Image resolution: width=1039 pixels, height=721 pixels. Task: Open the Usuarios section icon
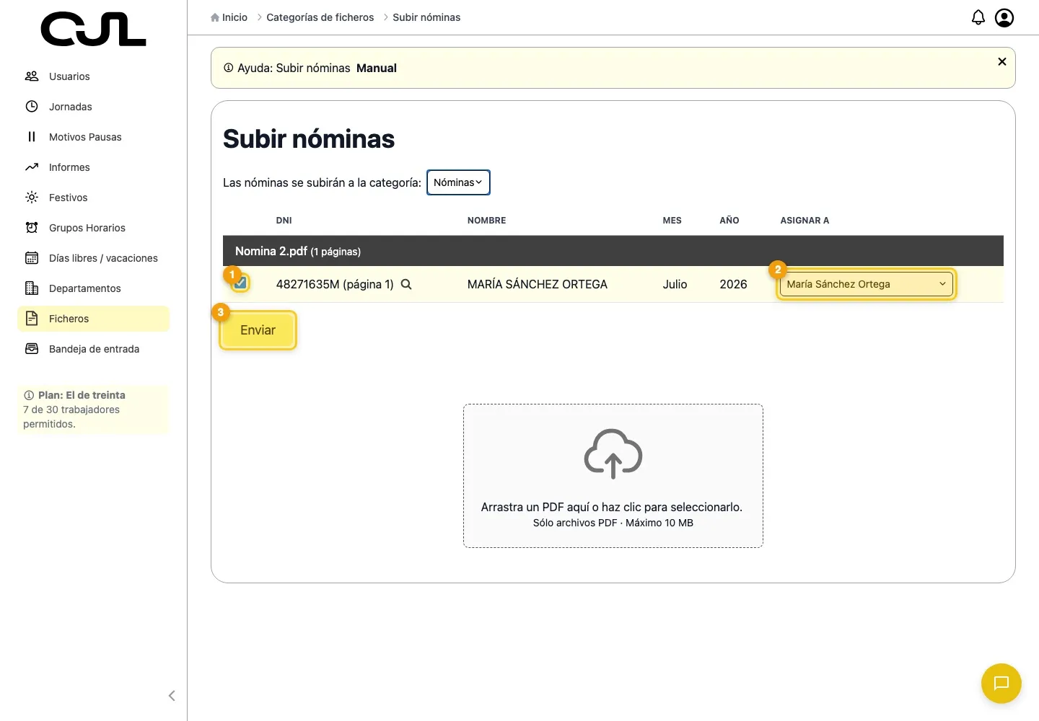(32, 76)
